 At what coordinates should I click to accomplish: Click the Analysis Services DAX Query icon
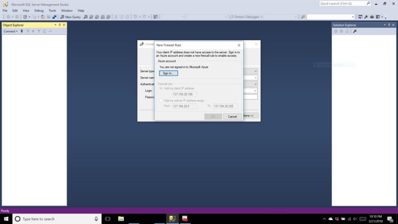[x=108, y=17]
